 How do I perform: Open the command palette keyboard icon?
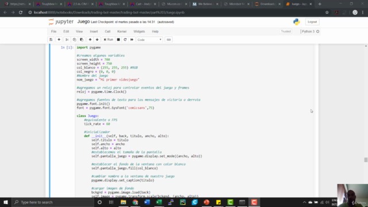[x=168, y=40]
